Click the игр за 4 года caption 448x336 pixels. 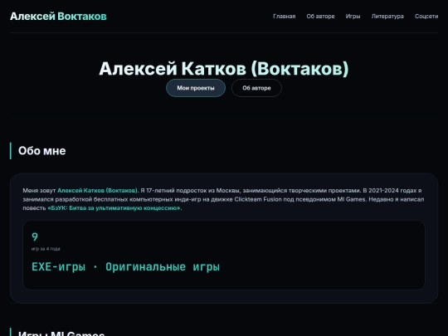(46, 249)
